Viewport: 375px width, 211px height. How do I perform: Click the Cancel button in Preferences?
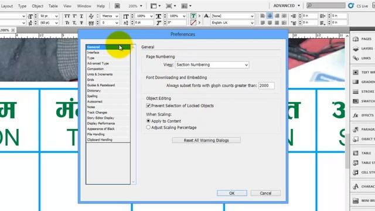tap(265, 193)
